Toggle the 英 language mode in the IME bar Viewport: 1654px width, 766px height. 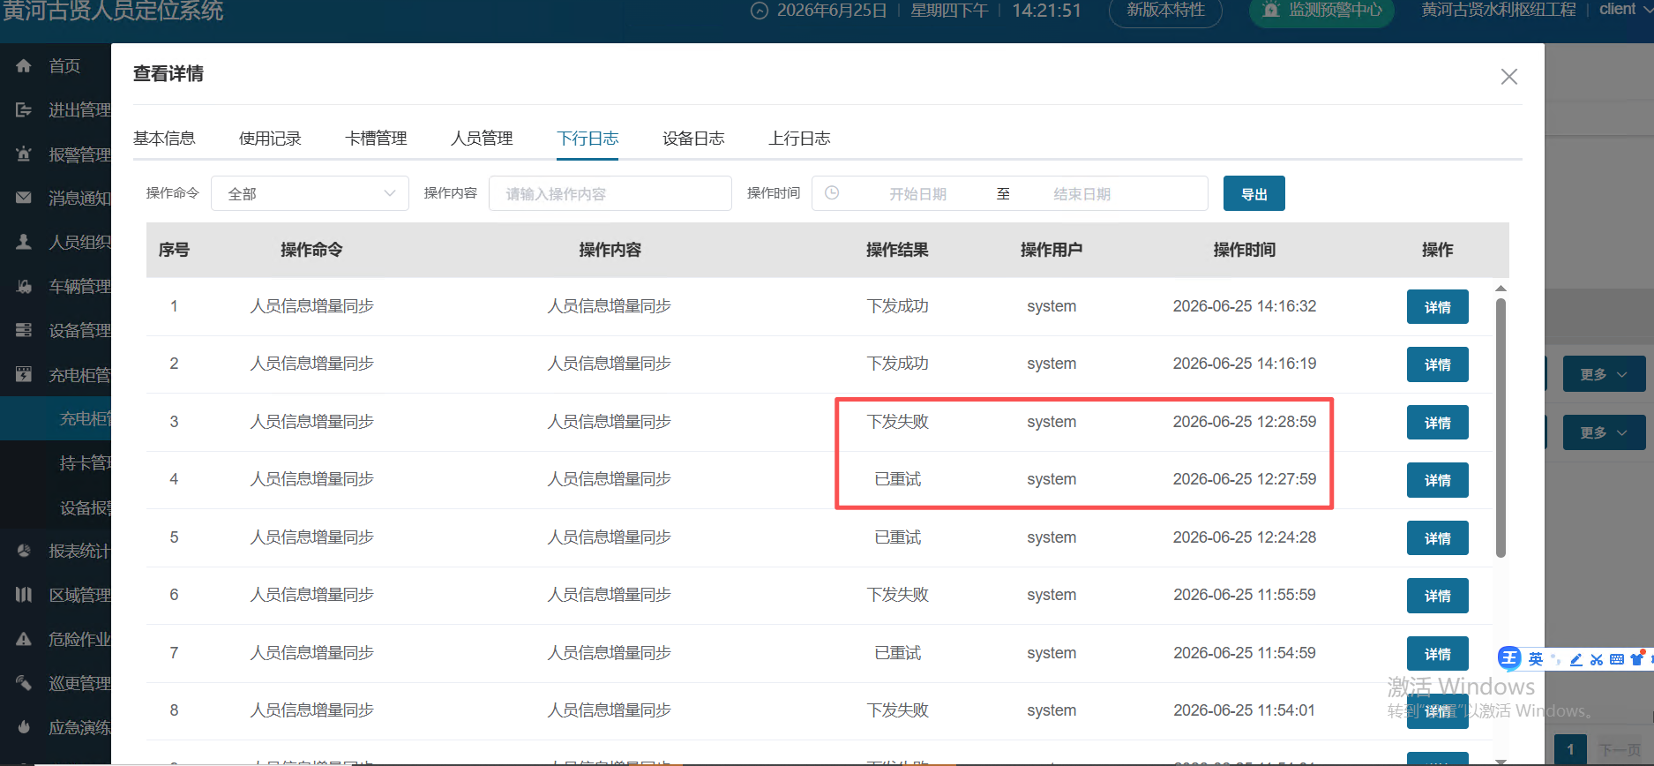pyautogui.click(x=1536, y=659)
